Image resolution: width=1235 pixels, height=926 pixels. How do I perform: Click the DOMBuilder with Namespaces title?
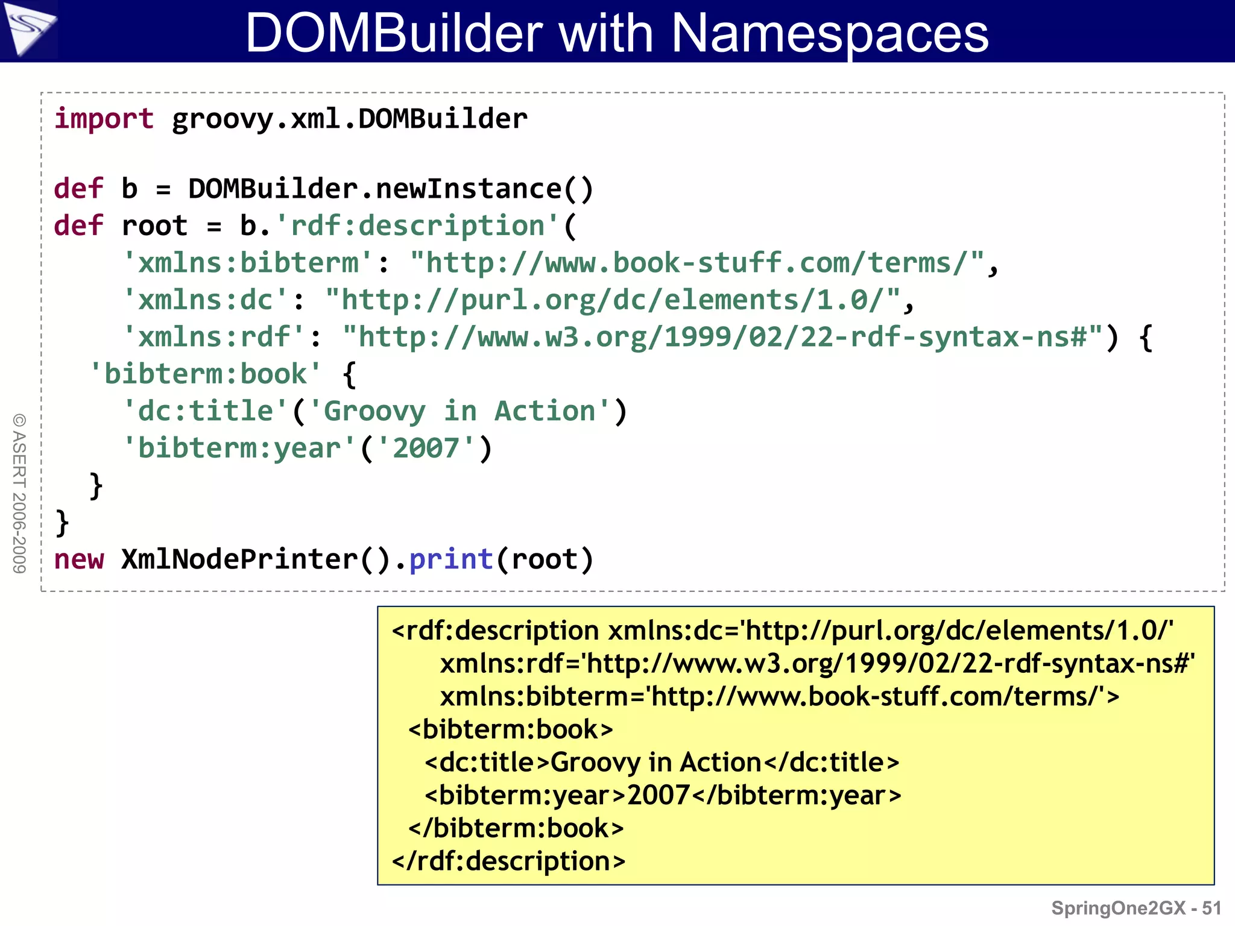pos(616,33)
